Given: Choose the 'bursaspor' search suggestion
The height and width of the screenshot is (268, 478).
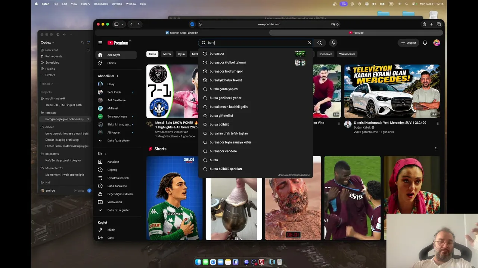Looking at the screenshot, I should 255,54.
